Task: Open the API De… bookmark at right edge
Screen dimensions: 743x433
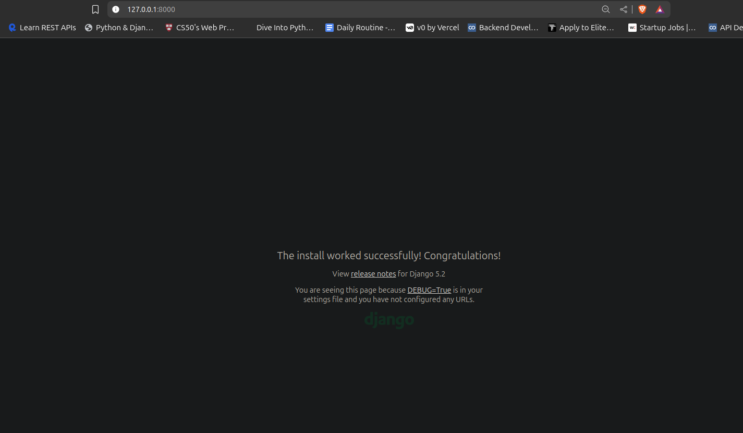Action: click(x=725, y=28)
